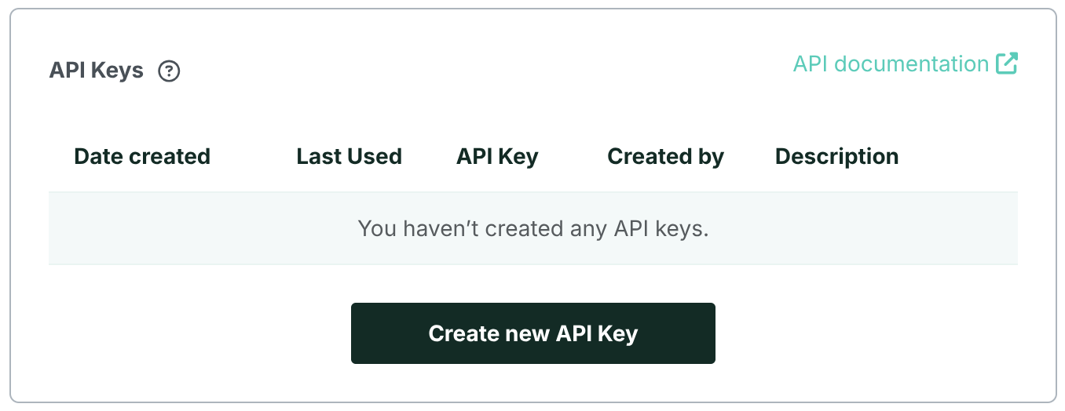Sort by the Date created column header
Screen dimensions: 1065x411
pos(142,157)
